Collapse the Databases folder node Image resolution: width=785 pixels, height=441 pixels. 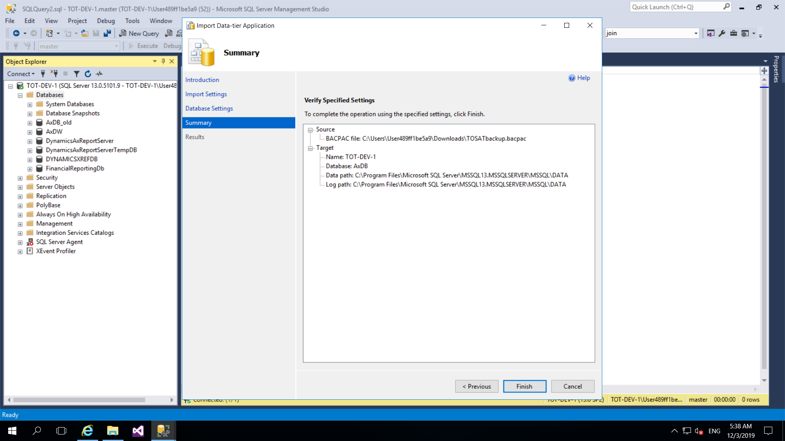(20, 96)
